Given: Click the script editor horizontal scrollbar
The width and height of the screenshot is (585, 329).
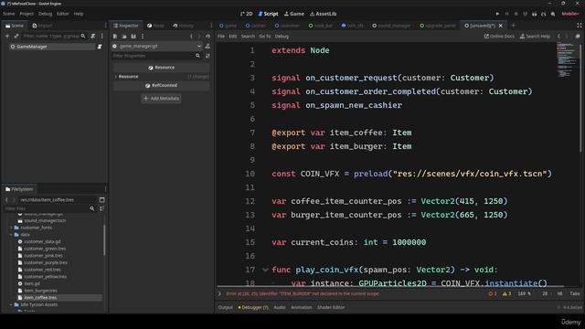Looking at the screenshot, I should 390,286.
